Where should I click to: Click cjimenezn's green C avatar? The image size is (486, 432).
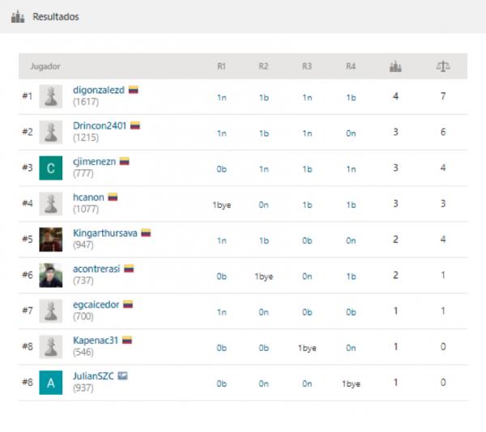pyautogui.click(x=51, y=168)
